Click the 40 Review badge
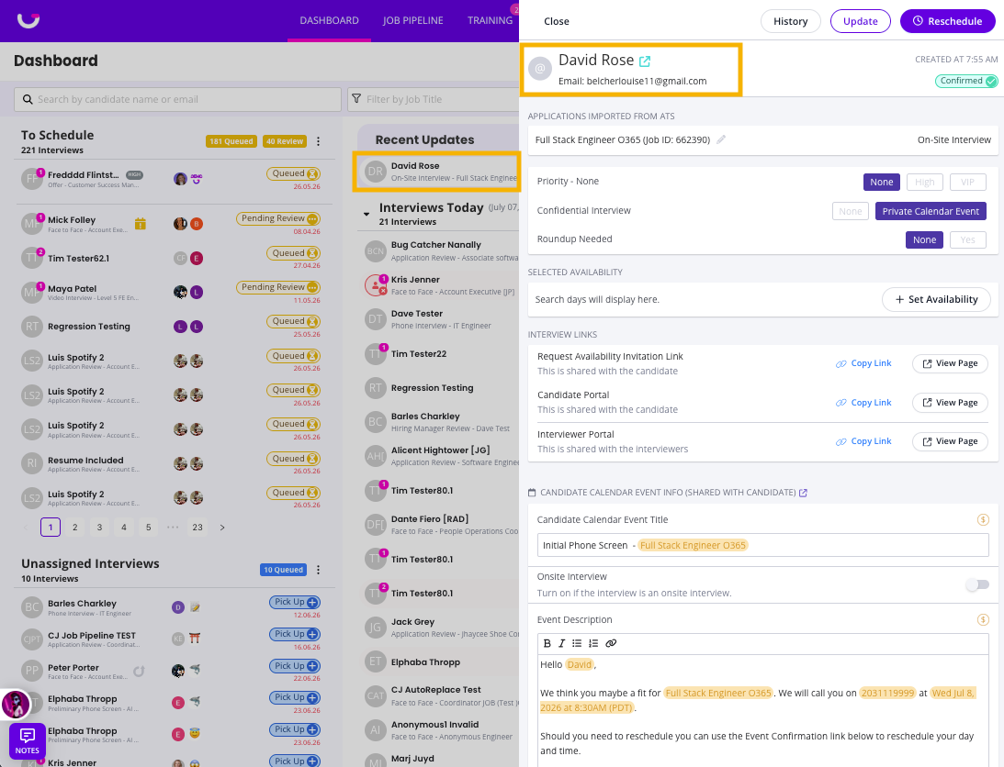 pos(284,141)
